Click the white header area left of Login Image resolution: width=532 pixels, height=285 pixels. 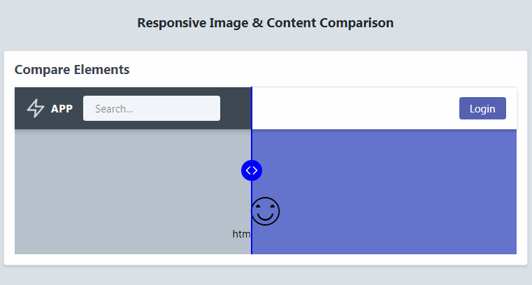pos(350,108)
